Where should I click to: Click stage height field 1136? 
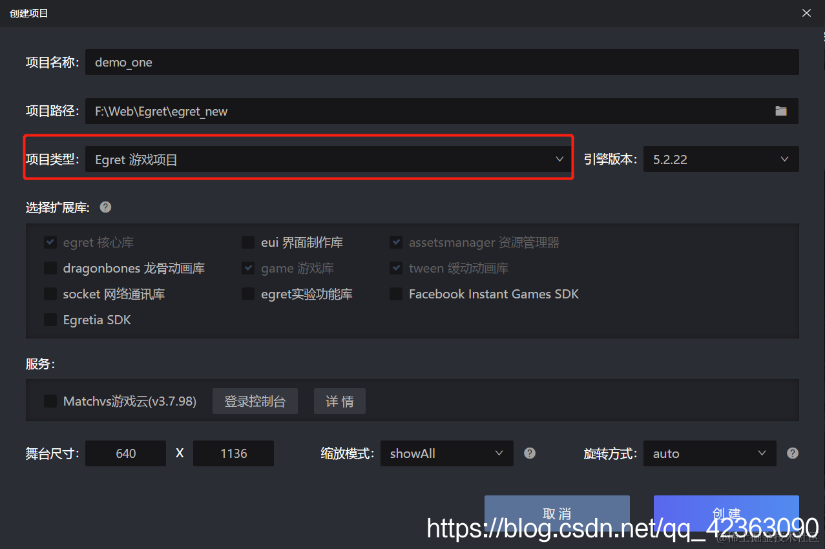pos(233,453)
